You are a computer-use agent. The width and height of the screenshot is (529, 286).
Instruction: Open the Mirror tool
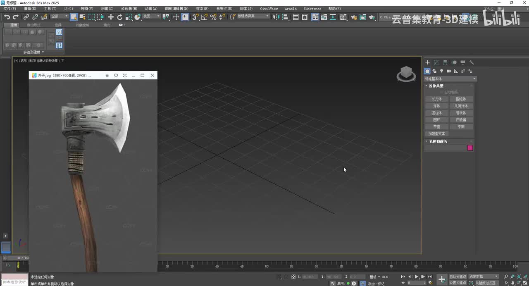click(276, 17)
